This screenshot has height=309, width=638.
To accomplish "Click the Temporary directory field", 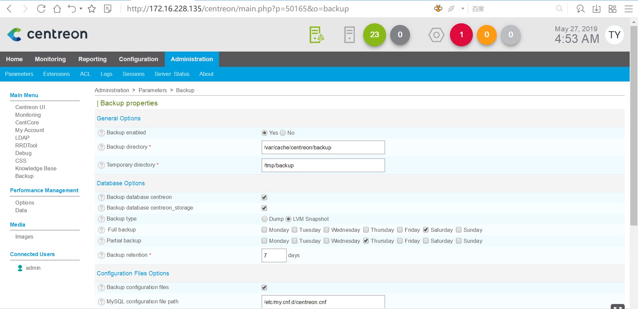I will (x=323, y=165).
